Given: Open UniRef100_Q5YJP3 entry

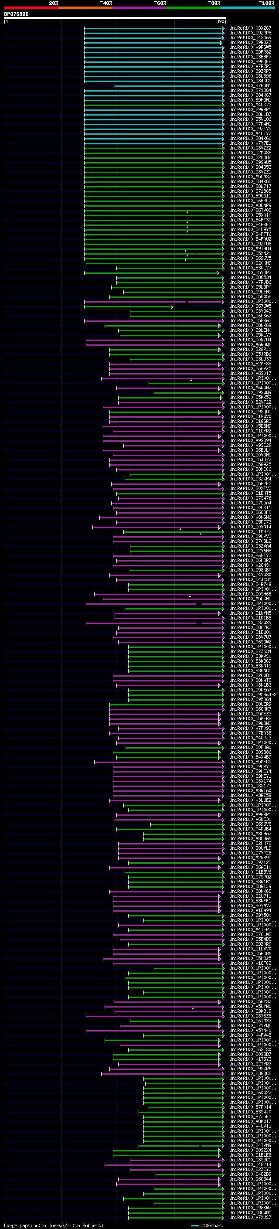Looking at the screenshot, I should tap(250, 272).
